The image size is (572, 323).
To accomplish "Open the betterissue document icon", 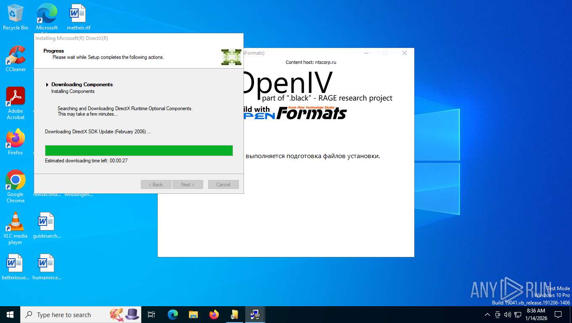I will coord(16,267).
